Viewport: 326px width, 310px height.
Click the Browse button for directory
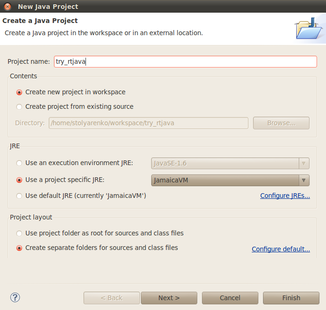pyautogui.click(x=281, y=123)
